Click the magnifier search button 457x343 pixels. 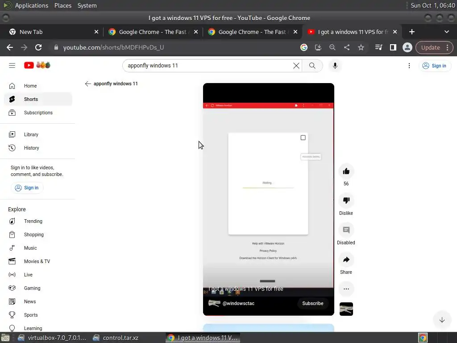(x=312, y=66)
